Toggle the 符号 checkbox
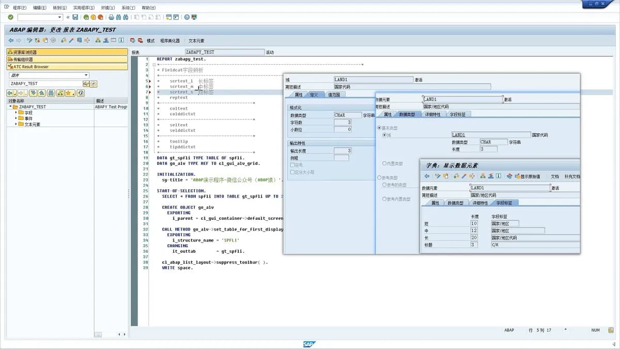 (292, 165)
